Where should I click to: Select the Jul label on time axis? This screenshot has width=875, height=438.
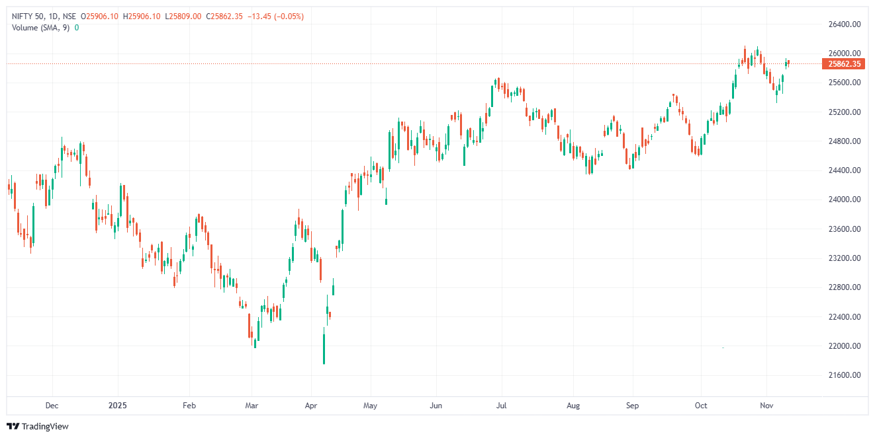[x=502, y=405]
